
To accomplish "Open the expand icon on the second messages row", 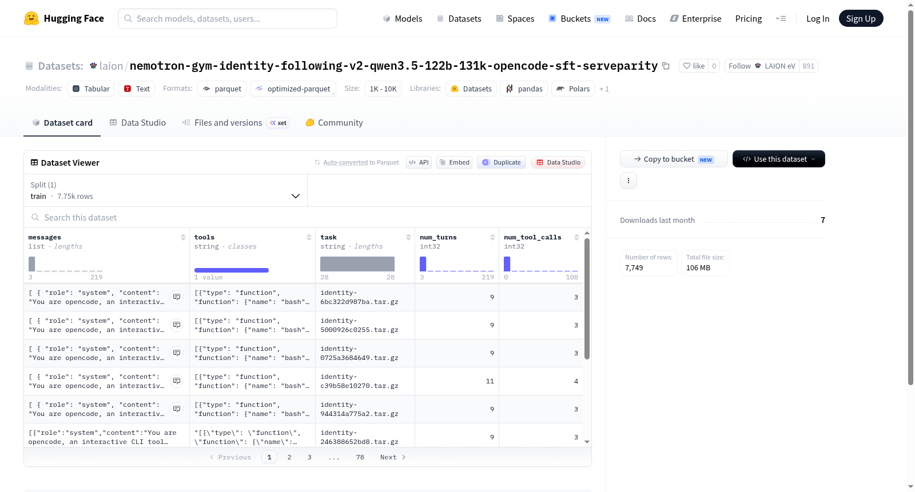I will [x=177, y=325].
